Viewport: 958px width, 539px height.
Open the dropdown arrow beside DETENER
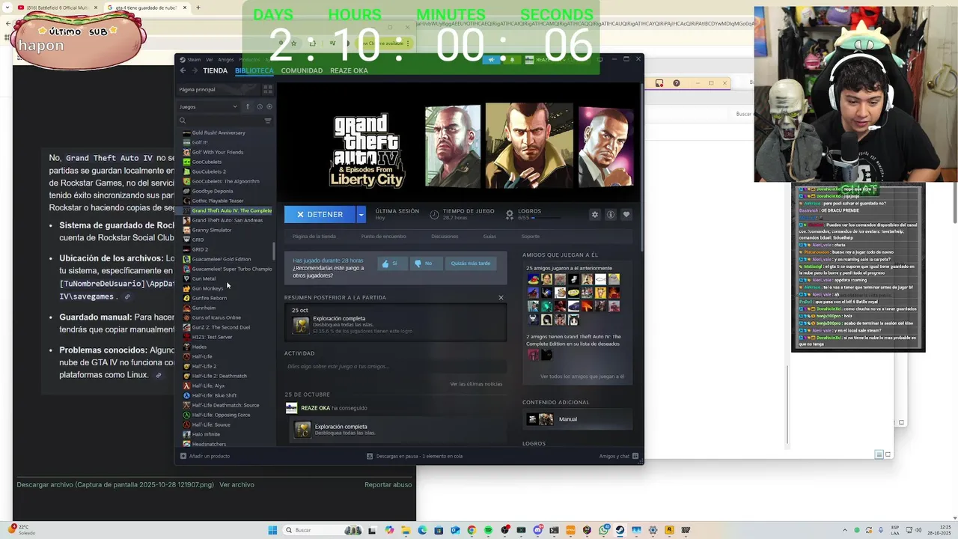coord(361,214)
